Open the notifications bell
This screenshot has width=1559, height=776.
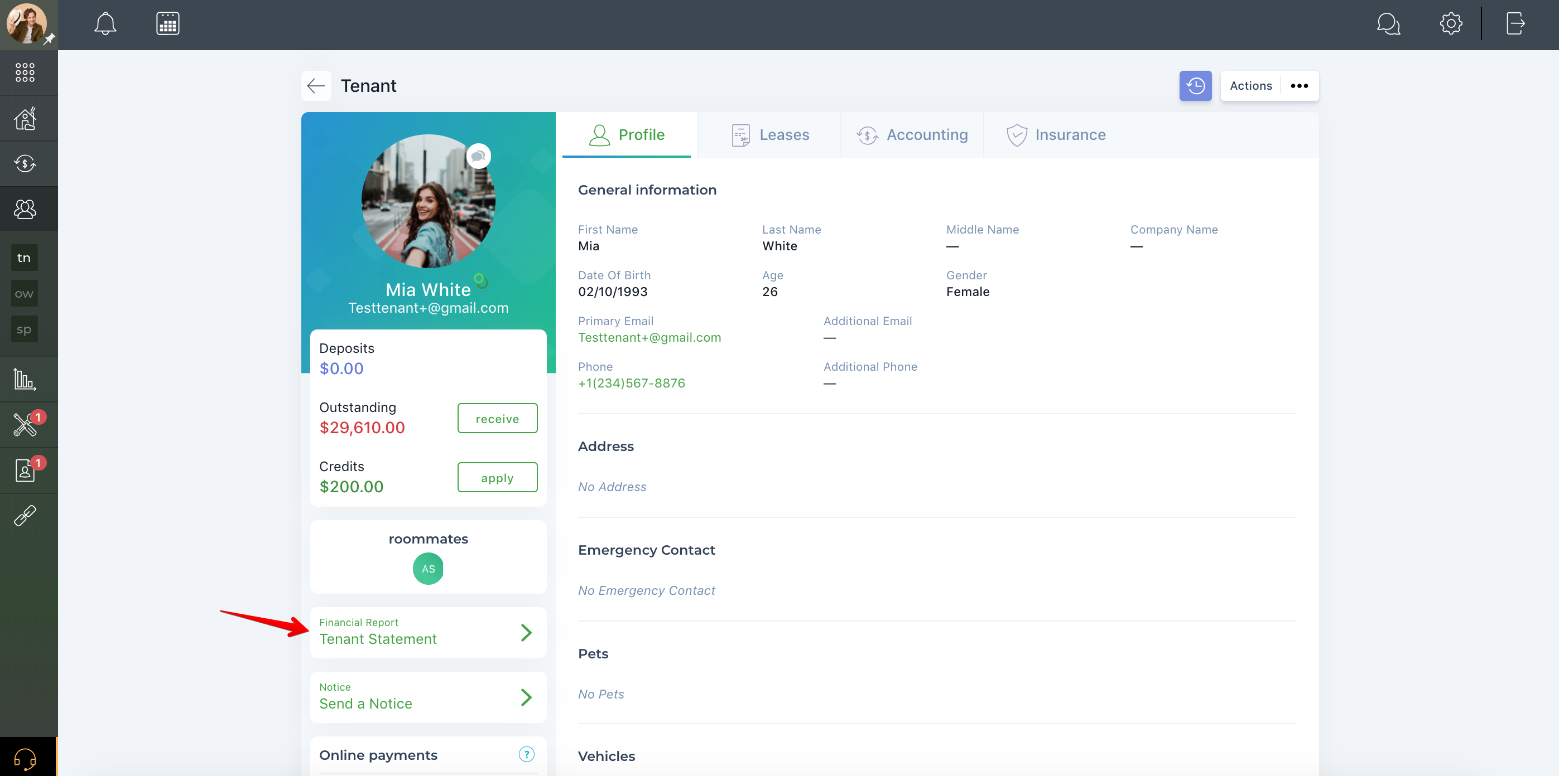point(105,24)
